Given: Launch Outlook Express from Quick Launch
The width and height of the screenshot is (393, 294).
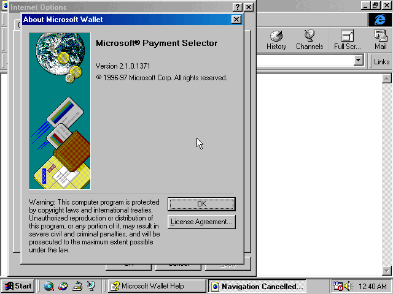Looking at the screenshot, I should [x=63, y=286].
